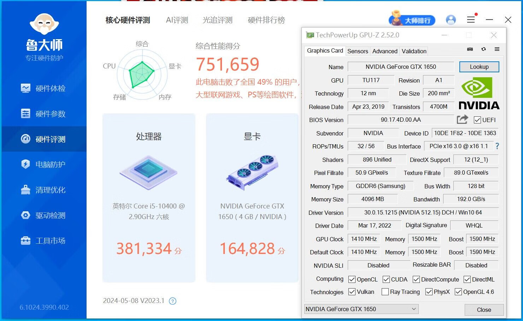The height and width of the screenshot is (321, 523).
Task: Click the Lookup button
Action: (x=479, y=67)
